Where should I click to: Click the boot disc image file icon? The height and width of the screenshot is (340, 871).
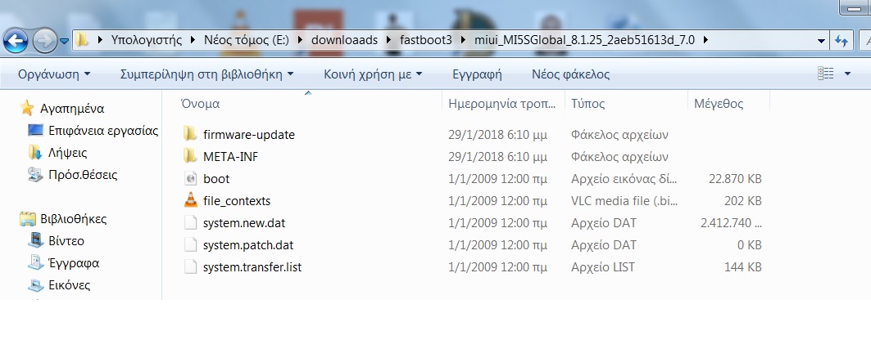(x=190, y=178)
